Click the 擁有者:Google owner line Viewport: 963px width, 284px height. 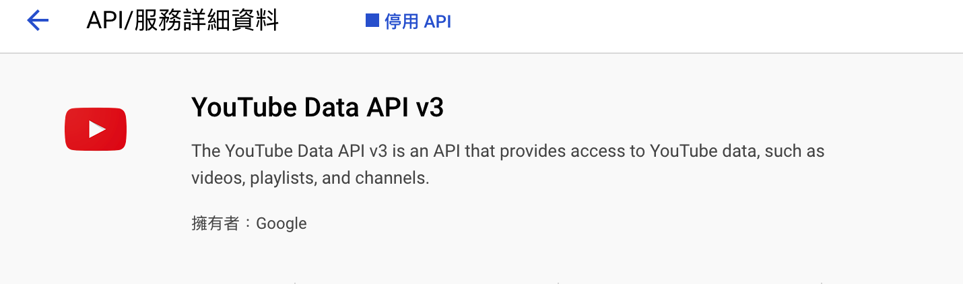(249, 223)
